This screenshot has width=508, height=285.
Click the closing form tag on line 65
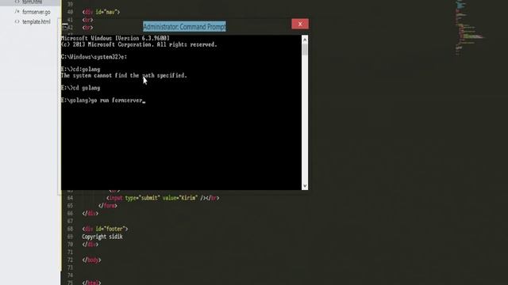[108, 206]
